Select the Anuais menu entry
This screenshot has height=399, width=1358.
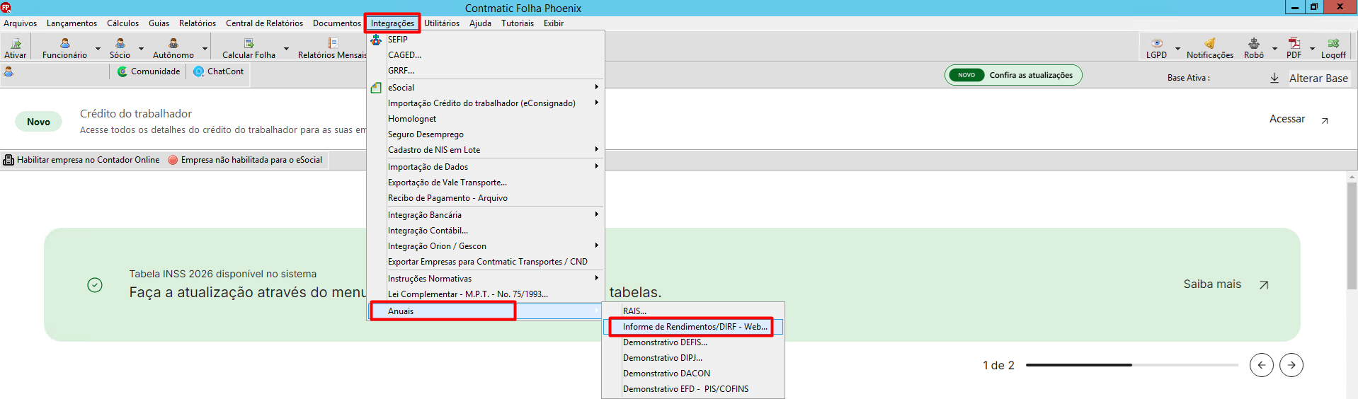[x=485, y=311]
